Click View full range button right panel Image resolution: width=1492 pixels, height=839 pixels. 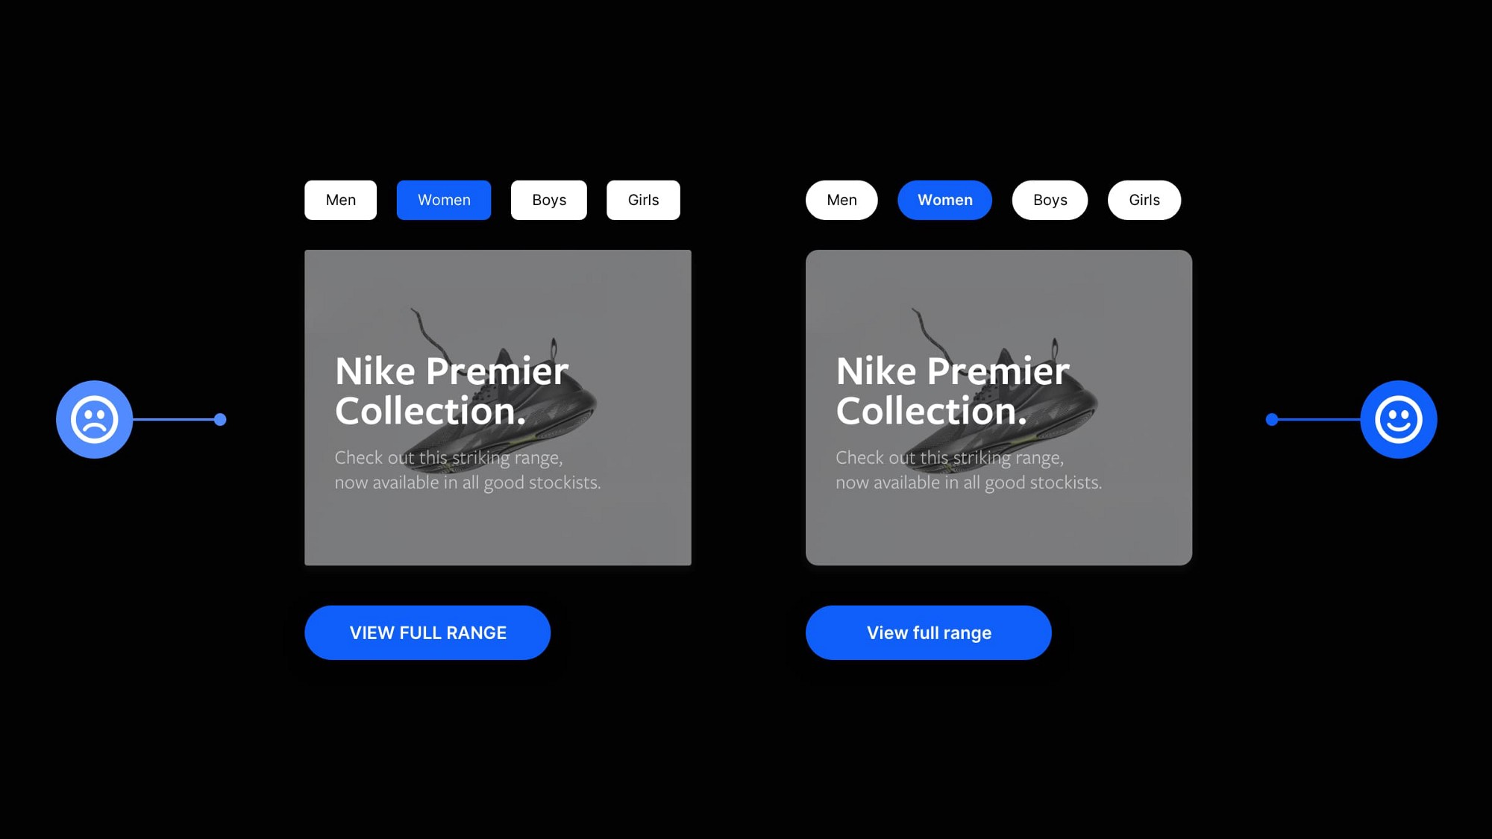click(x=929, y=632)
